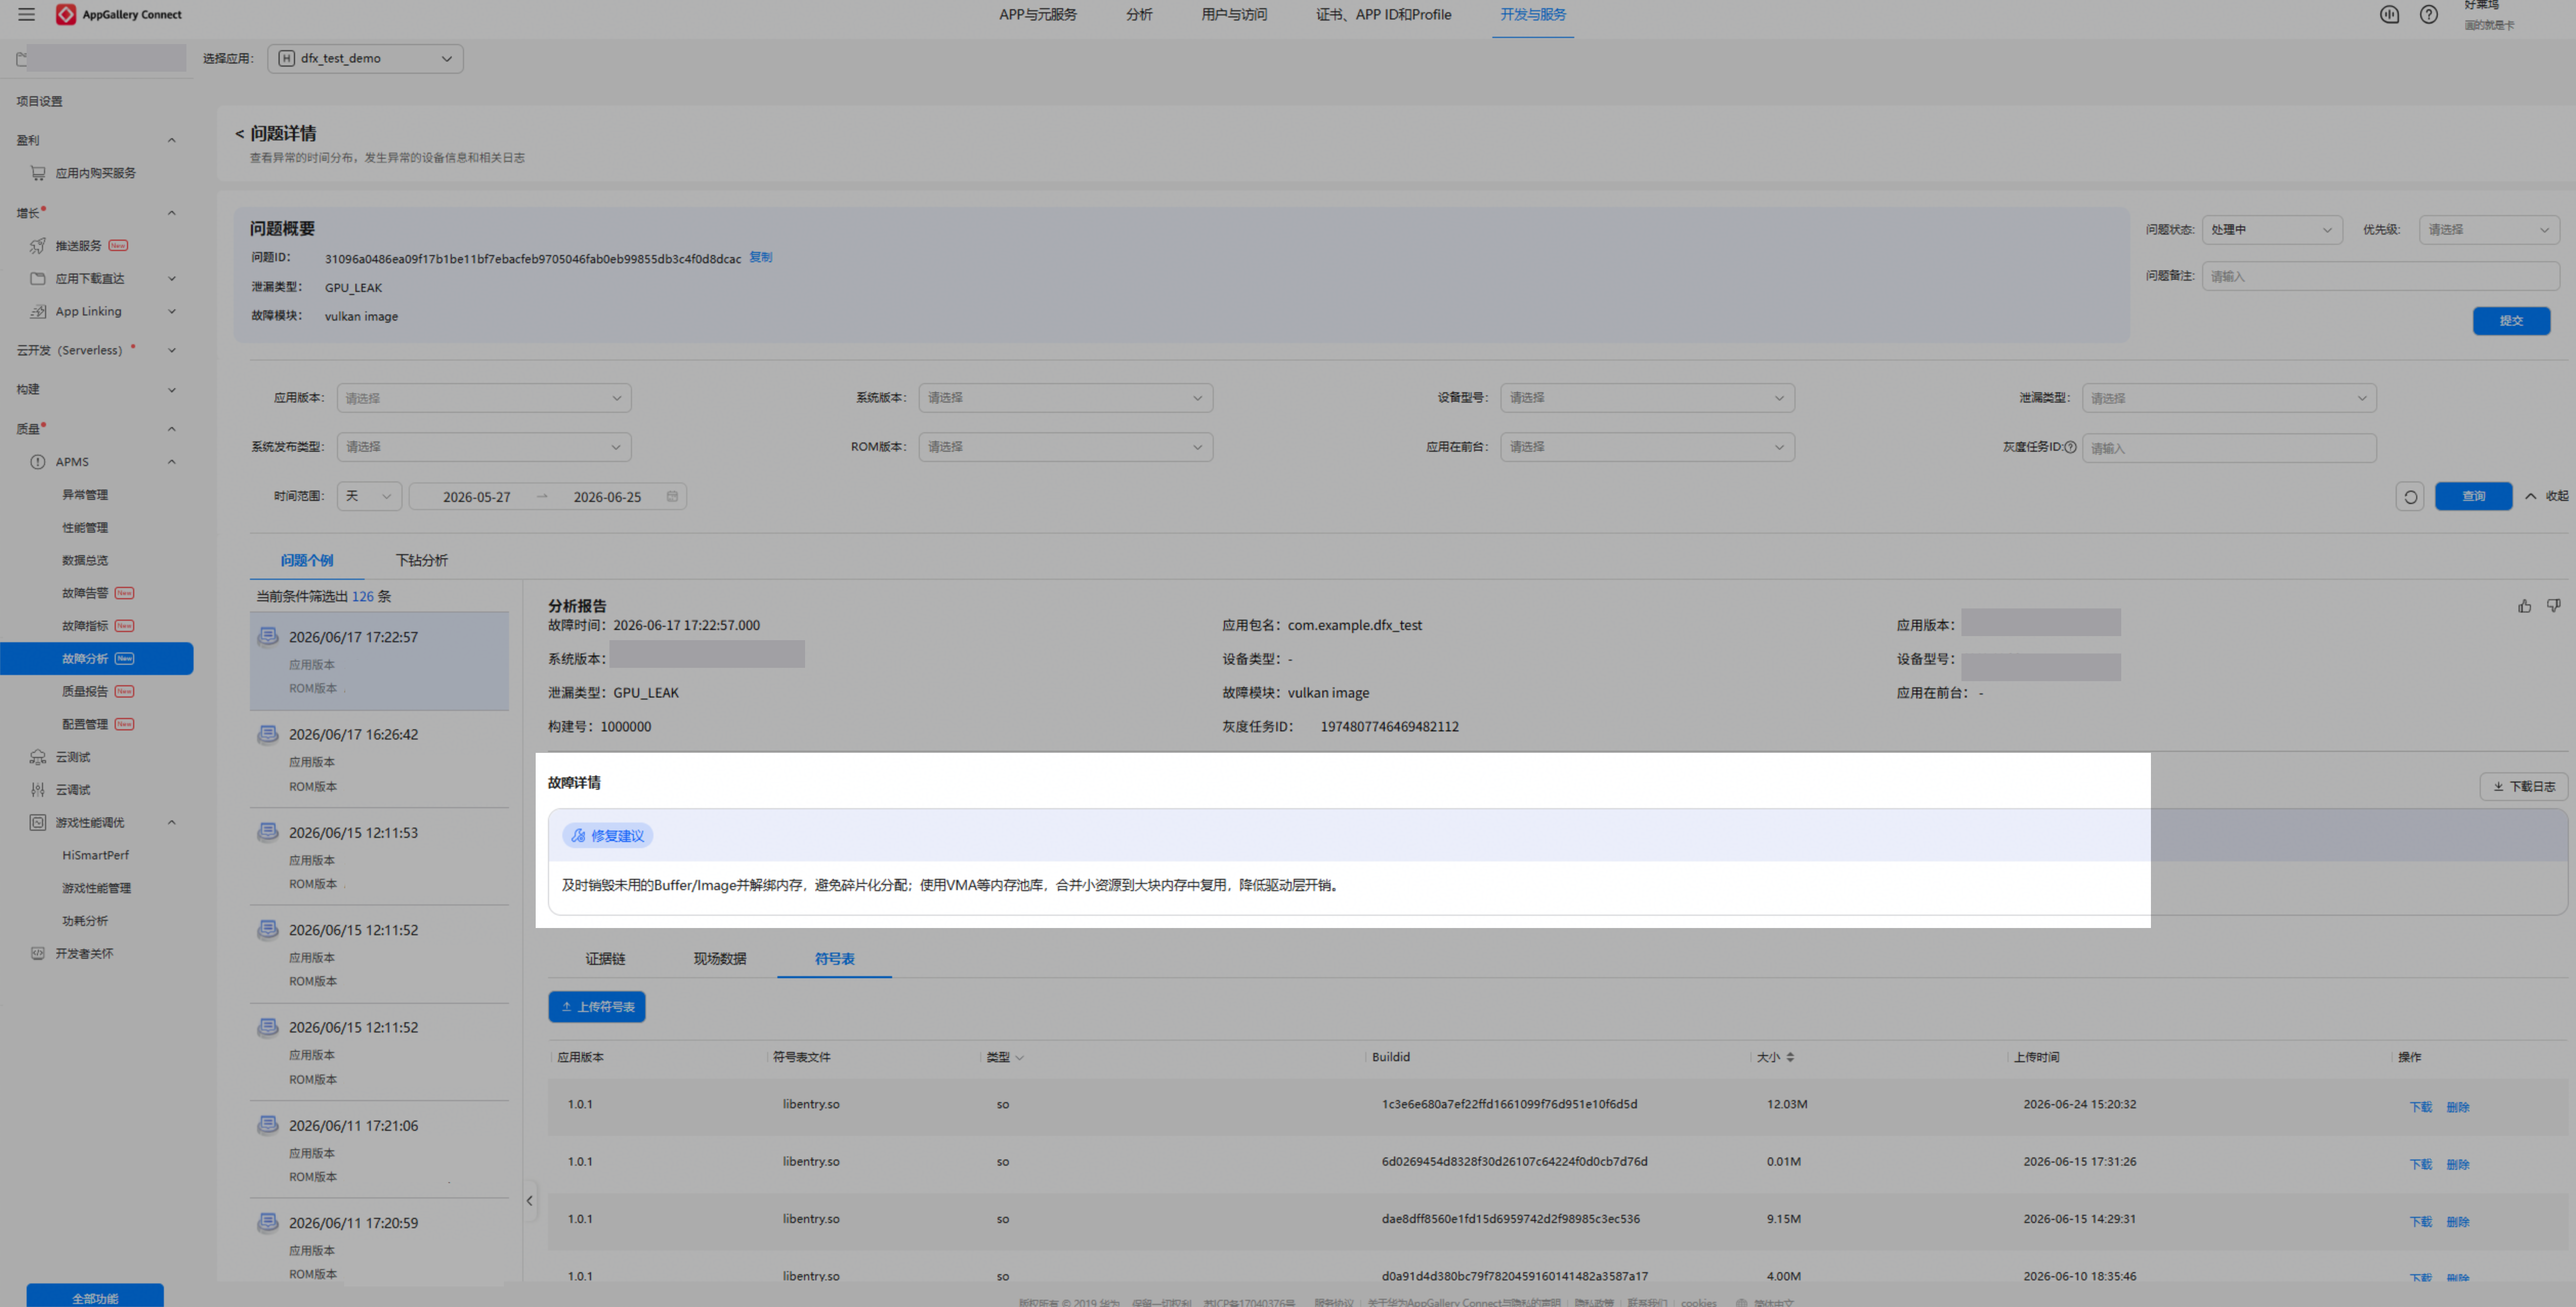The image size is (2576, 1307).
Task: Collapse filters with the 收起 toggle
Action: [2546, 496]
